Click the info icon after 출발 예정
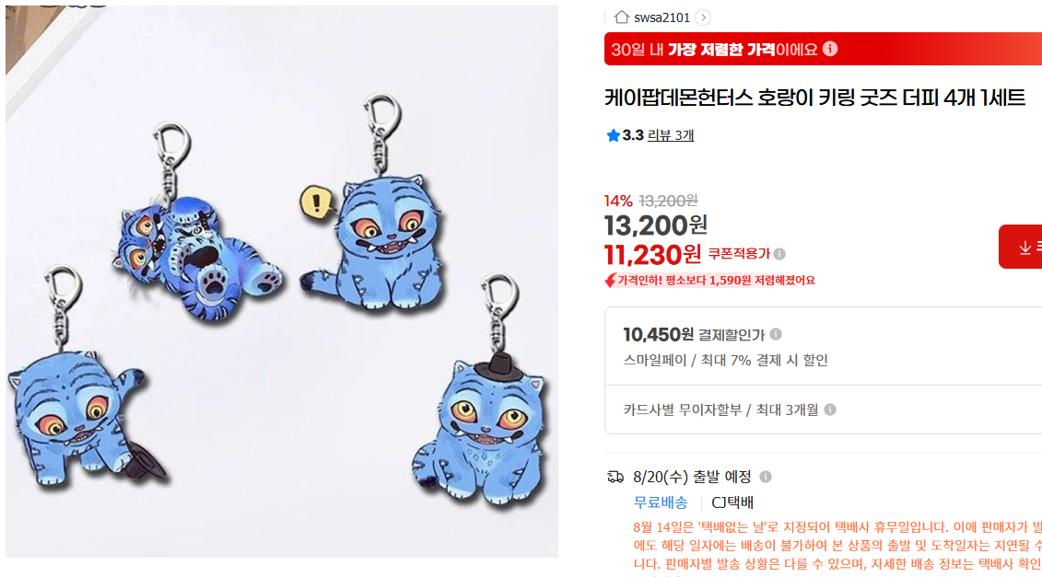 [x=766, y=477]
